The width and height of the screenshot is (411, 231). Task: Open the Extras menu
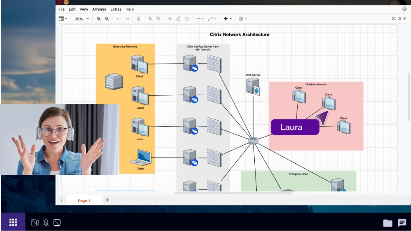[x=116, y=9]
